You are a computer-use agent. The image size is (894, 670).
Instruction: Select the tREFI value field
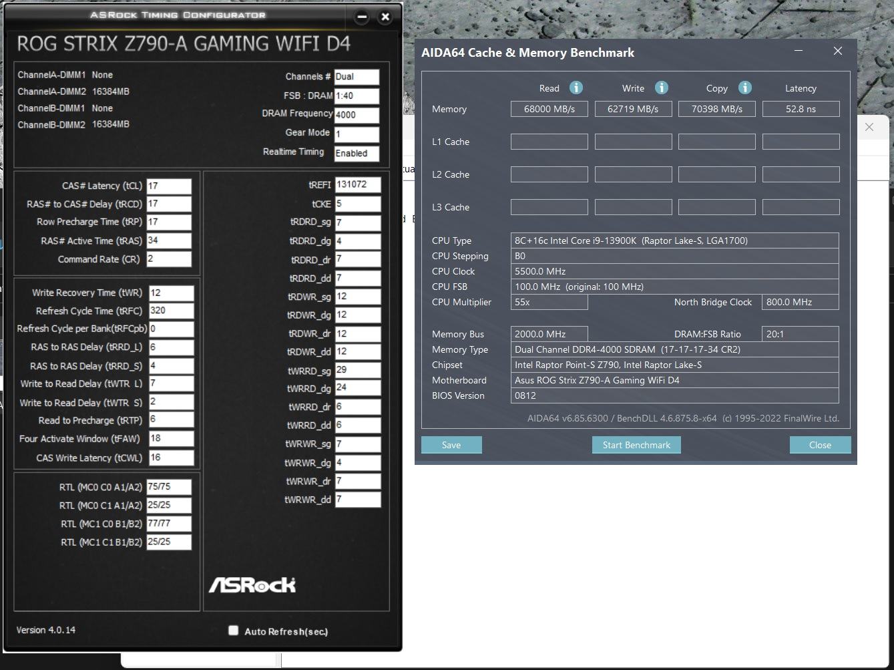[x=358, y=185]
